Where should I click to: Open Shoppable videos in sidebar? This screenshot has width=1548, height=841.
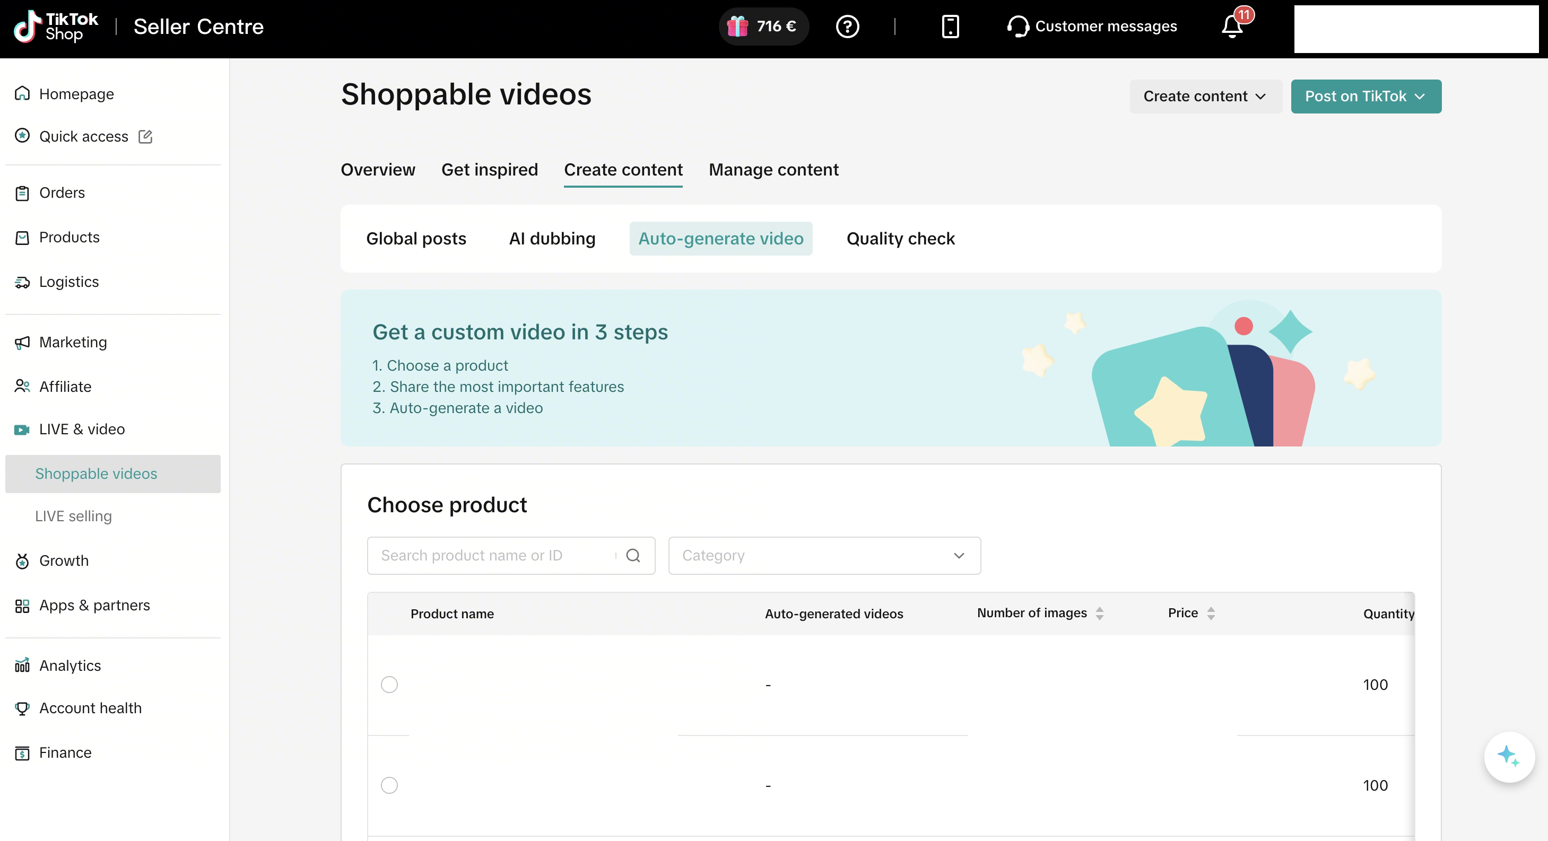tap(113, 474)
